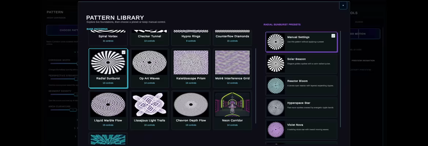Screen dimensions: 428x146
Task: Apply the Reactor Bloom preset title
Action: coord(297,81)
